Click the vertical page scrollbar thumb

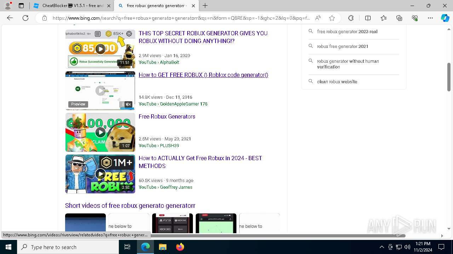[449, 77]
